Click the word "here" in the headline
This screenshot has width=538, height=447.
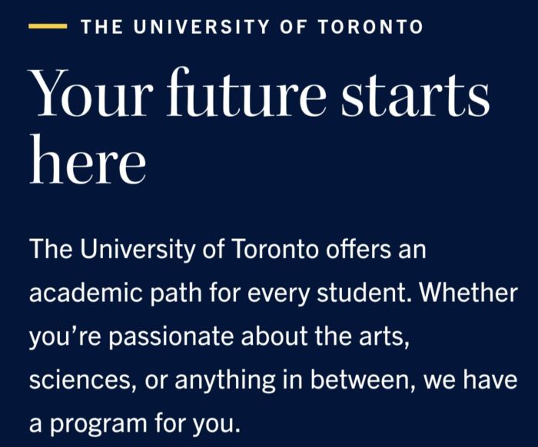(87, 164)
